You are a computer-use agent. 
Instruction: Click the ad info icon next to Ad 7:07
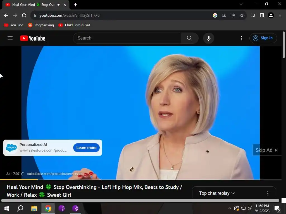click(x=23, y=174)
